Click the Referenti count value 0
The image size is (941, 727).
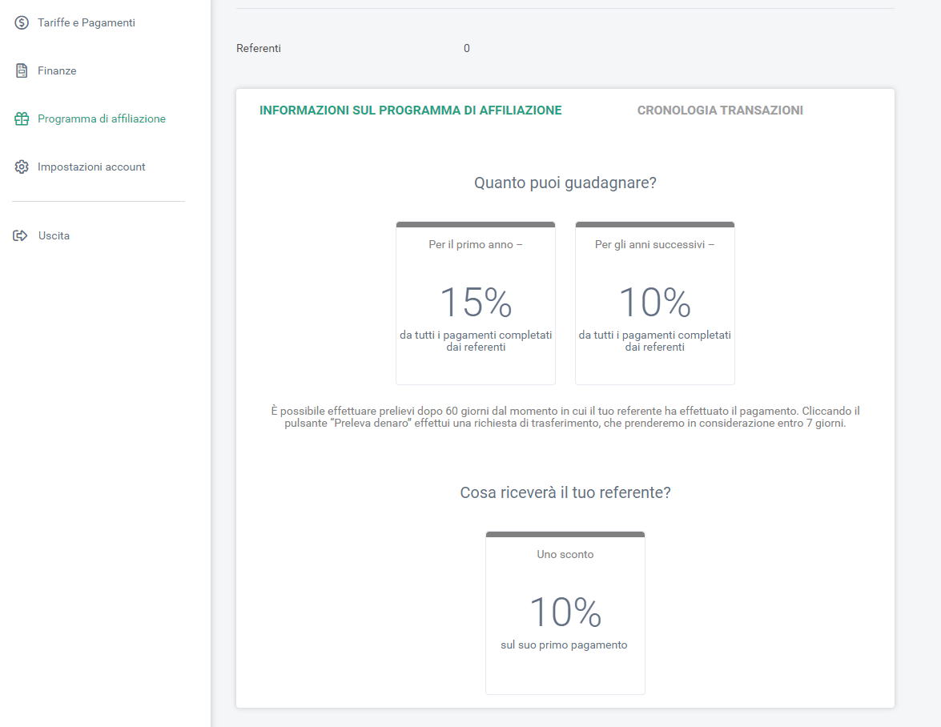[467, 49]
